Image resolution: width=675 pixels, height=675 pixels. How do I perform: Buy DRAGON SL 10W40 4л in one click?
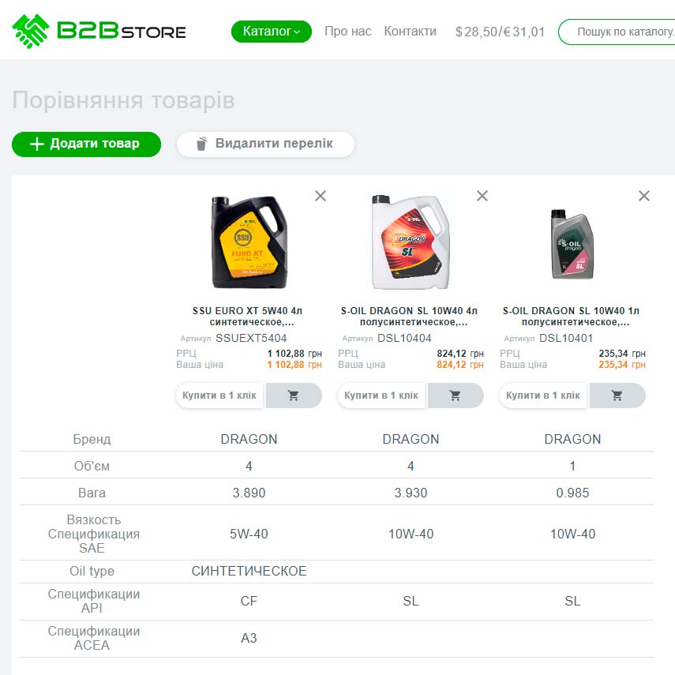click(x=381, y=396)
